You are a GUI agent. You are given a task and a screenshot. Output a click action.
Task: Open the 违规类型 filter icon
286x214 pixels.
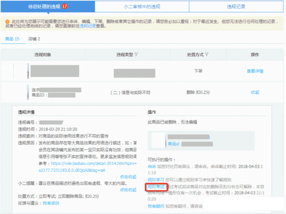click(136, 54)
